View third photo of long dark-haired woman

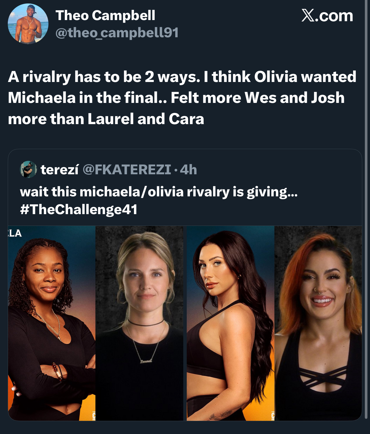click(231, 323)
